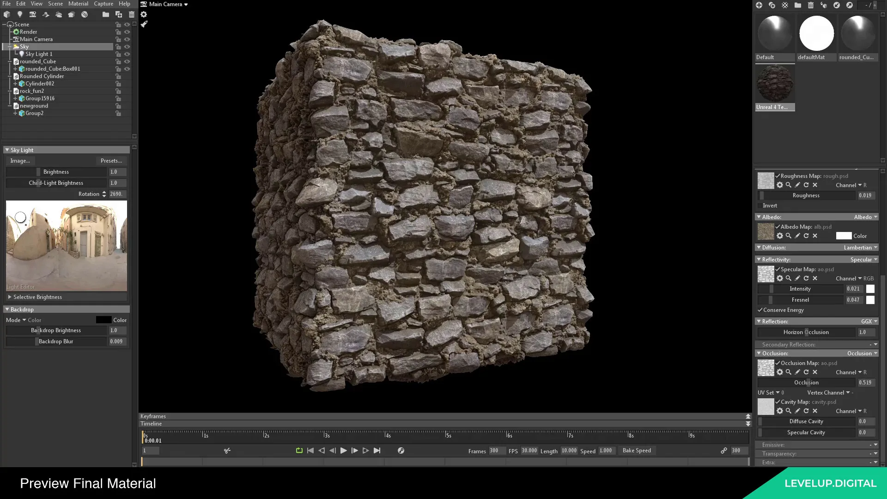Play the timeline animation

[x=344, y=450]
